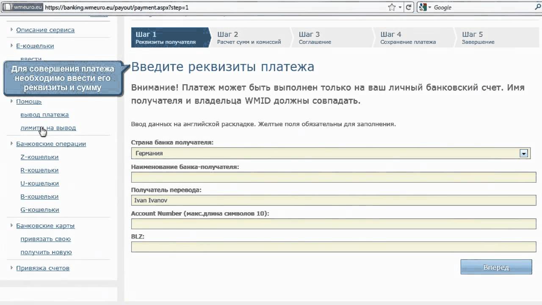The width and height of the screenshot is (542, 305).
Task: Expand the arrow beside Банковские карты
Action: click(x=12, y=225)
